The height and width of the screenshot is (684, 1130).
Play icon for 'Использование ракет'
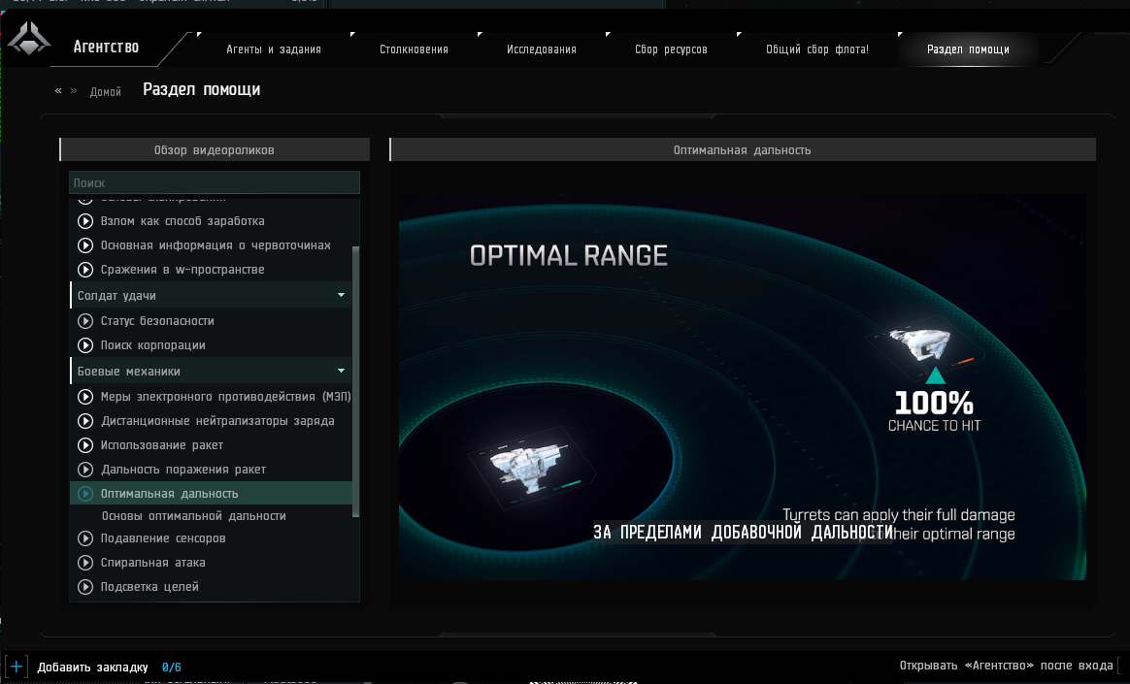pos(85,445)
